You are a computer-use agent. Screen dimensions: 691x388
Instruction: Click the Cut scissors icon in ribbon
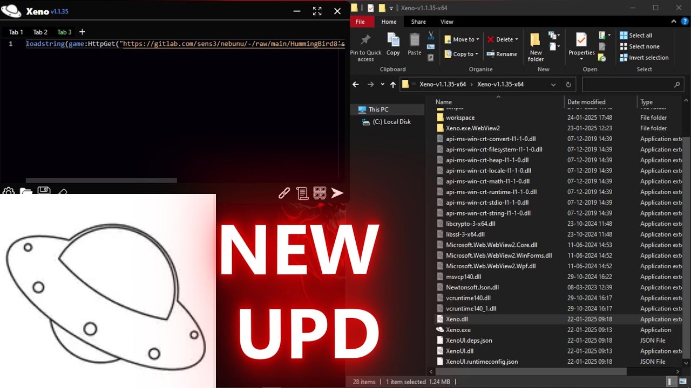point(431,36)
